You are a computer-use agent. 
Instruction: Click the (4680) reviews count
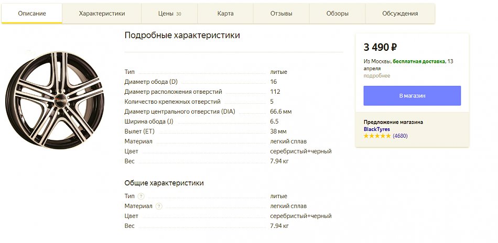pos(400,136)
